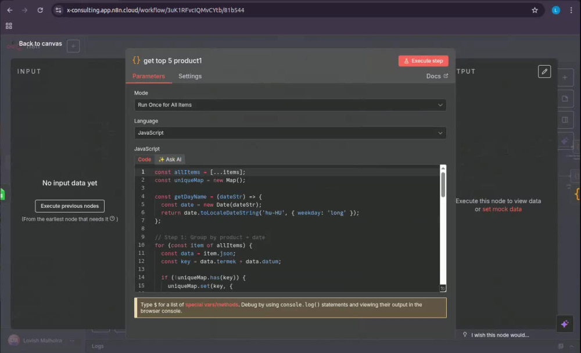Click the panel layout icon on right sidebar
This screenshot has height=353, width=581.
(x=565, y=120)
